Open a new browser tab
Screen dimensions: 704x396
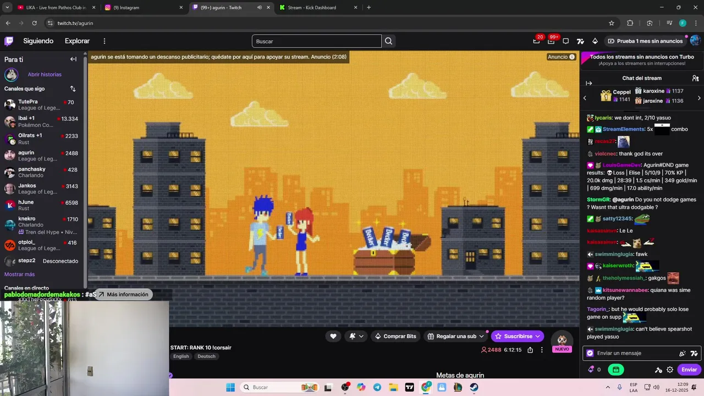(369, 8)
